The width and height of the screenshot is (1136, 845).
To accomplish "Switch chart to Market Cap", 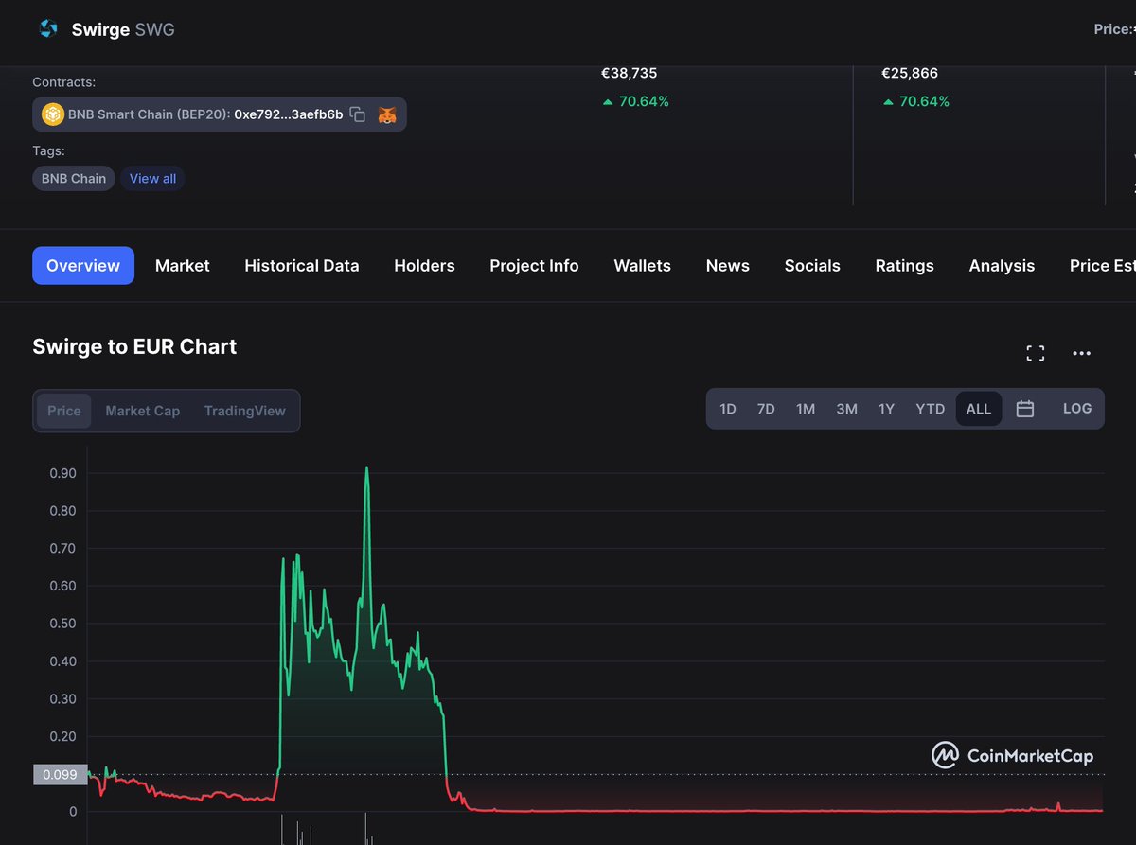I will [143, 411].
